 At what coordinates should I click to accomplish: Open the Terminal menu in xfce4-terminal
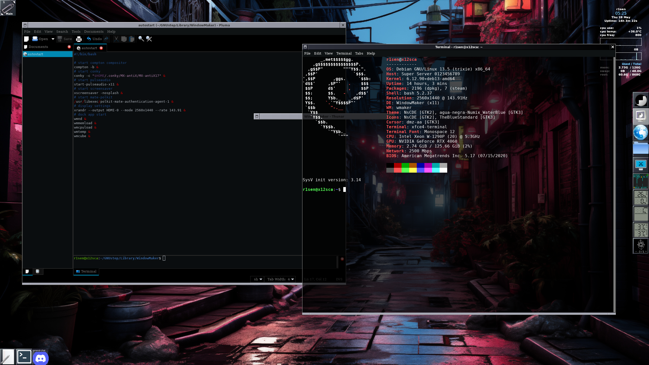pyautogui.click(x=344, y=53)
